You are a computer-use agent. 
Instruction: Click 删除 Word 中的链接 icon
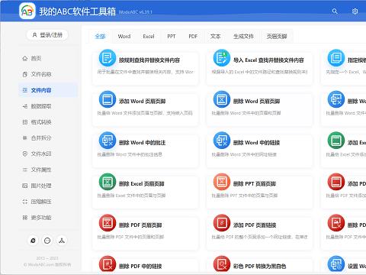pos(222,141)
